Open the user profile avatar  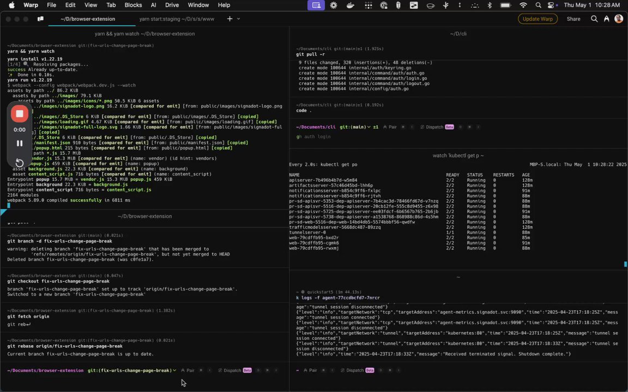619,19
